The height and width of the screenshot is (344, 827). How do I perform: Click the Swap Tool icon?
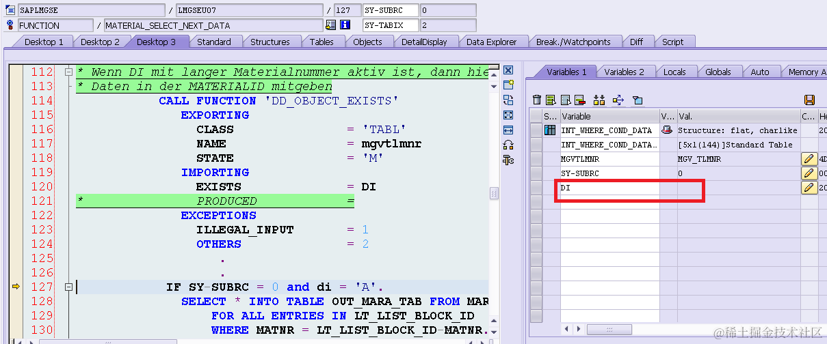click(508, 100)
